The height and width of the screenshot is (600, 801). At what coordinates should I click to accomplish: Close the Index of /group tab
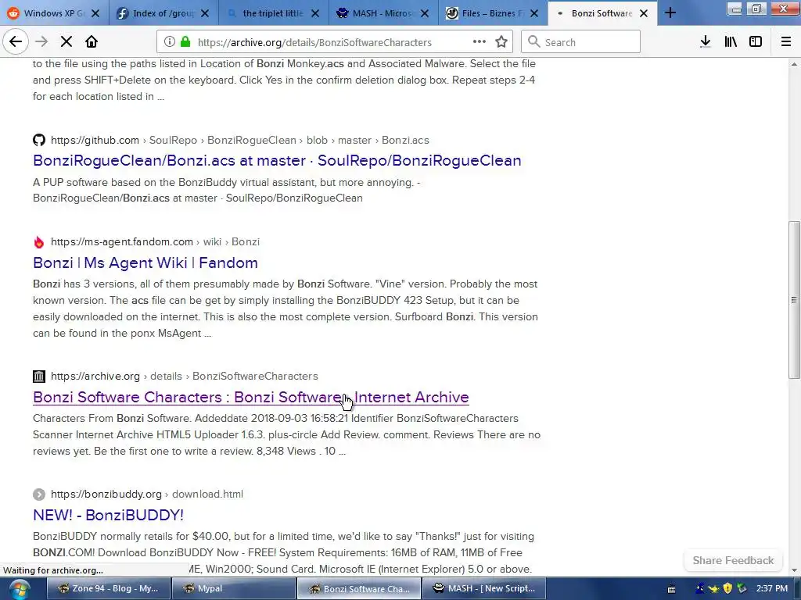coord(205,14)
